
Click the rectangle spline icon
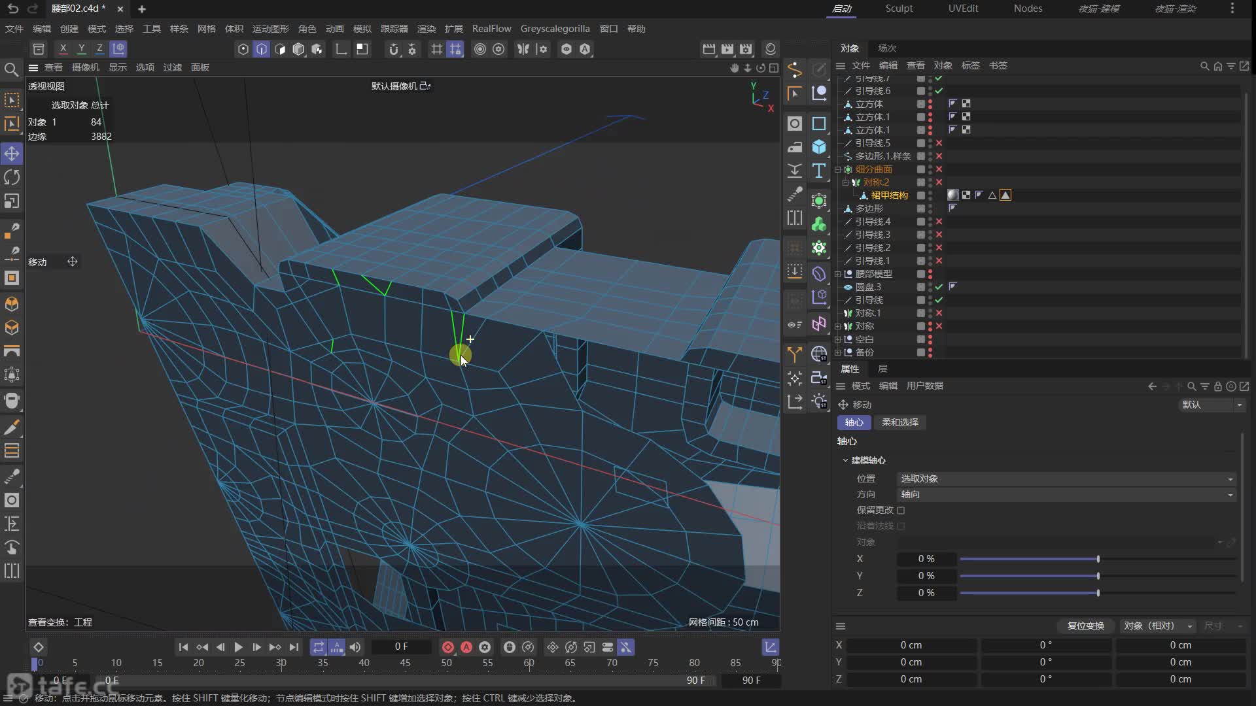819,124
